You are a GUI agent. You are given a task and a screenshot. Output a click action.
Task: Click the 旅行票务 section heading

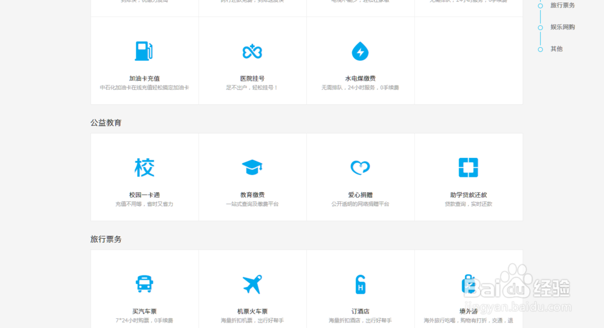click(106, 239)
